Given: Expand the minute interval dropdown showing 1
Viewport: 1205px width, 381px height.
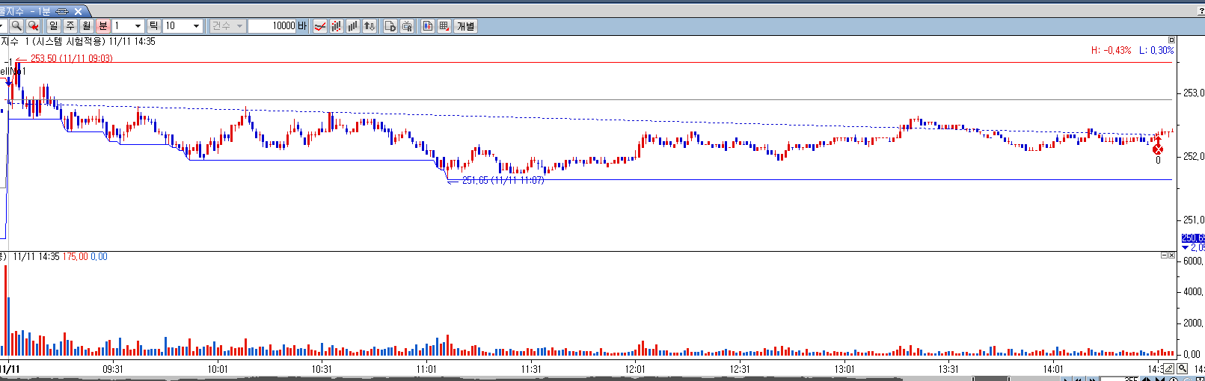Looking at the screenshot, I should 138,26.
